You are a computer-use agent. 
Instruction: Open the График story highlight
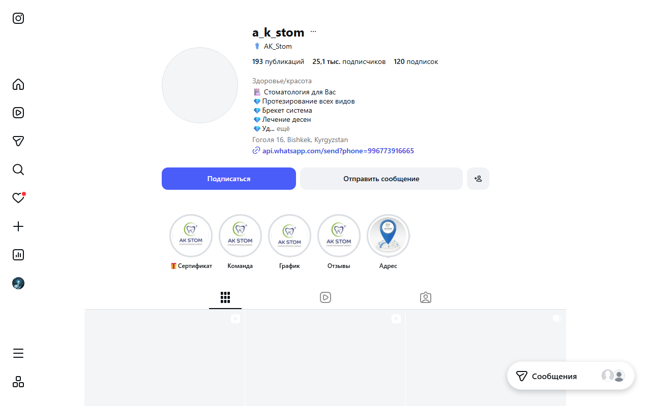[x=289, y=235]
